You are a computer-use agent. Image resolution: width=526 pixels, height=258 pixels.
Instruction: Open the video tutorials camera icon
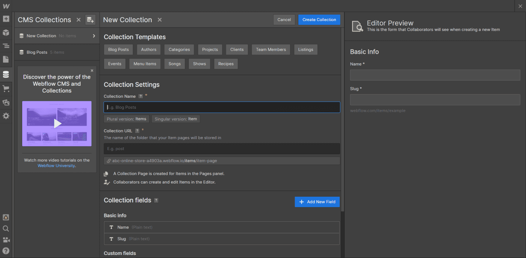click(6, 240)
